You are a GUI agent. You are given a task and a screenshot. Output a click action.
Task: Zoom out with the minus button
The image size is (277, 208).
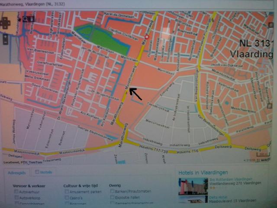tap(6, 43)
